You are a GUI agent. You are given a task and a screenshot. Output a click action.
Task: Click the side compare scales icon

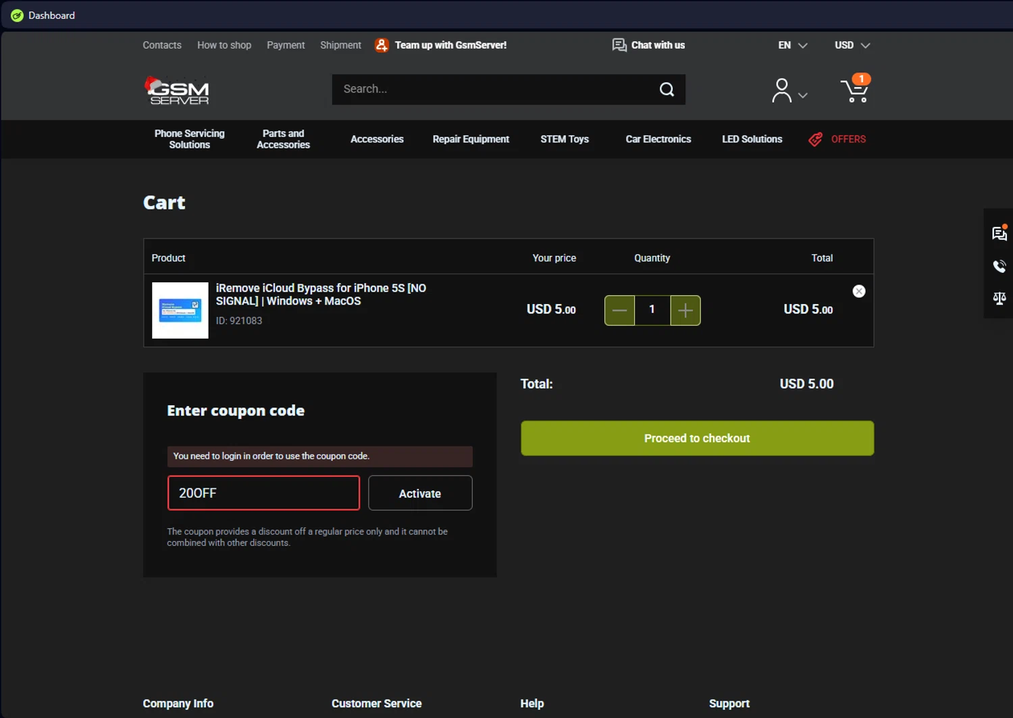point(999,298)
